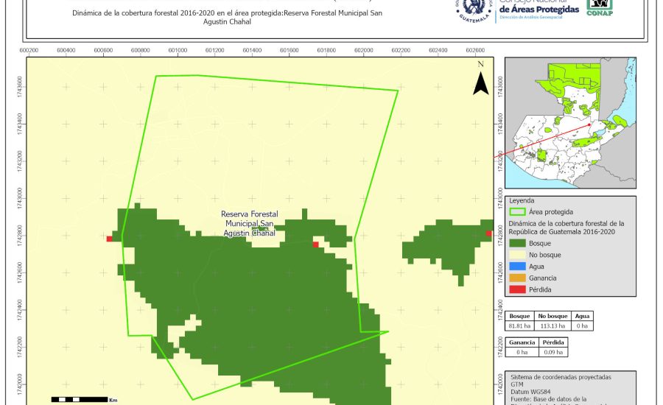
Task: Click the No bosque 113.13 ha table cell
Action: click(x=551, y=325)
